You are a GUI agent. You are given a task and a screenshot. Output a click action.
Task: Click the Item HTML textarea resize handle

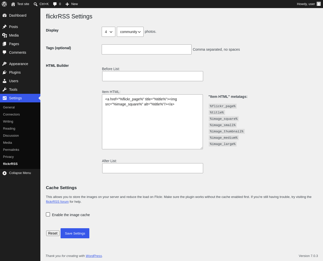click(201, 148)
